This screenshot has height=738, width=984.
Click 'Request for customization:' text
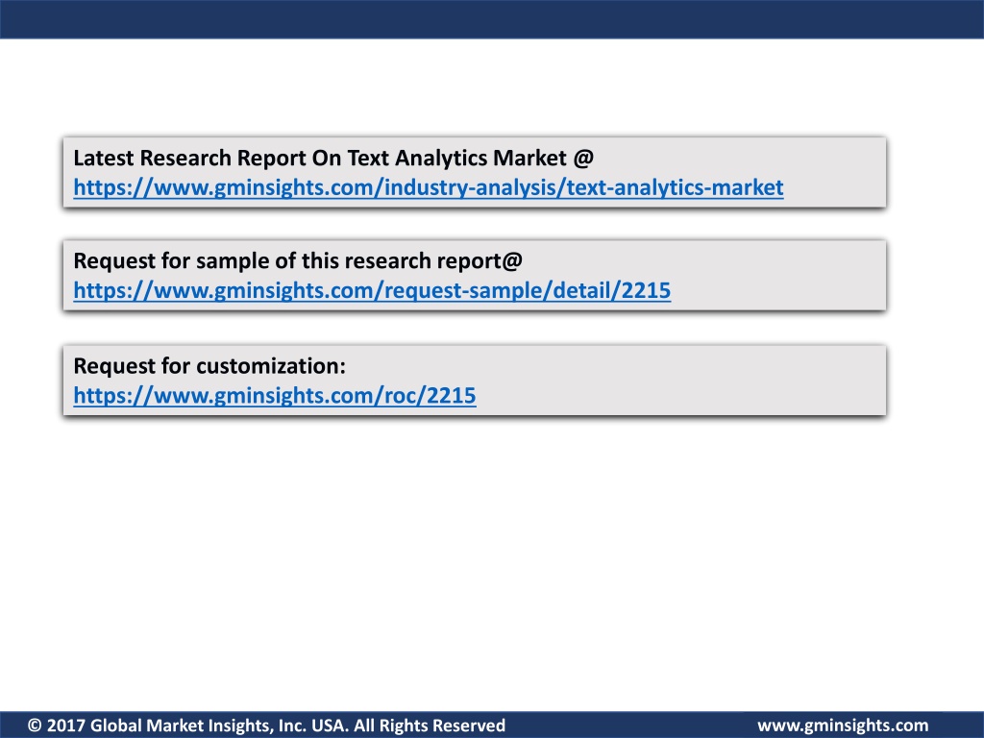point(209,366)
